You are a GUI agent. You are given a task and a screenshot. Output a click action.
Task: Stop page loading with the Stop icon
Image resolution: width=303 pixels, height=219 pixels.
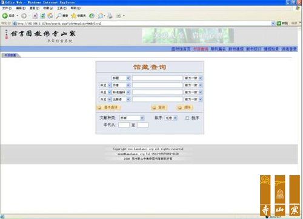(x=35, y=16)
